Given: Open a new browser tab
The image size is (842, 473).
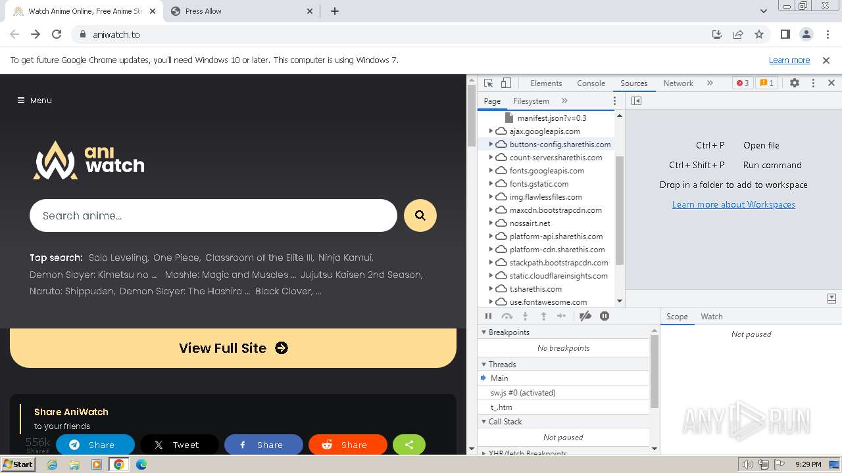Looking at the screenshot, I should click(x=335, y=11).
